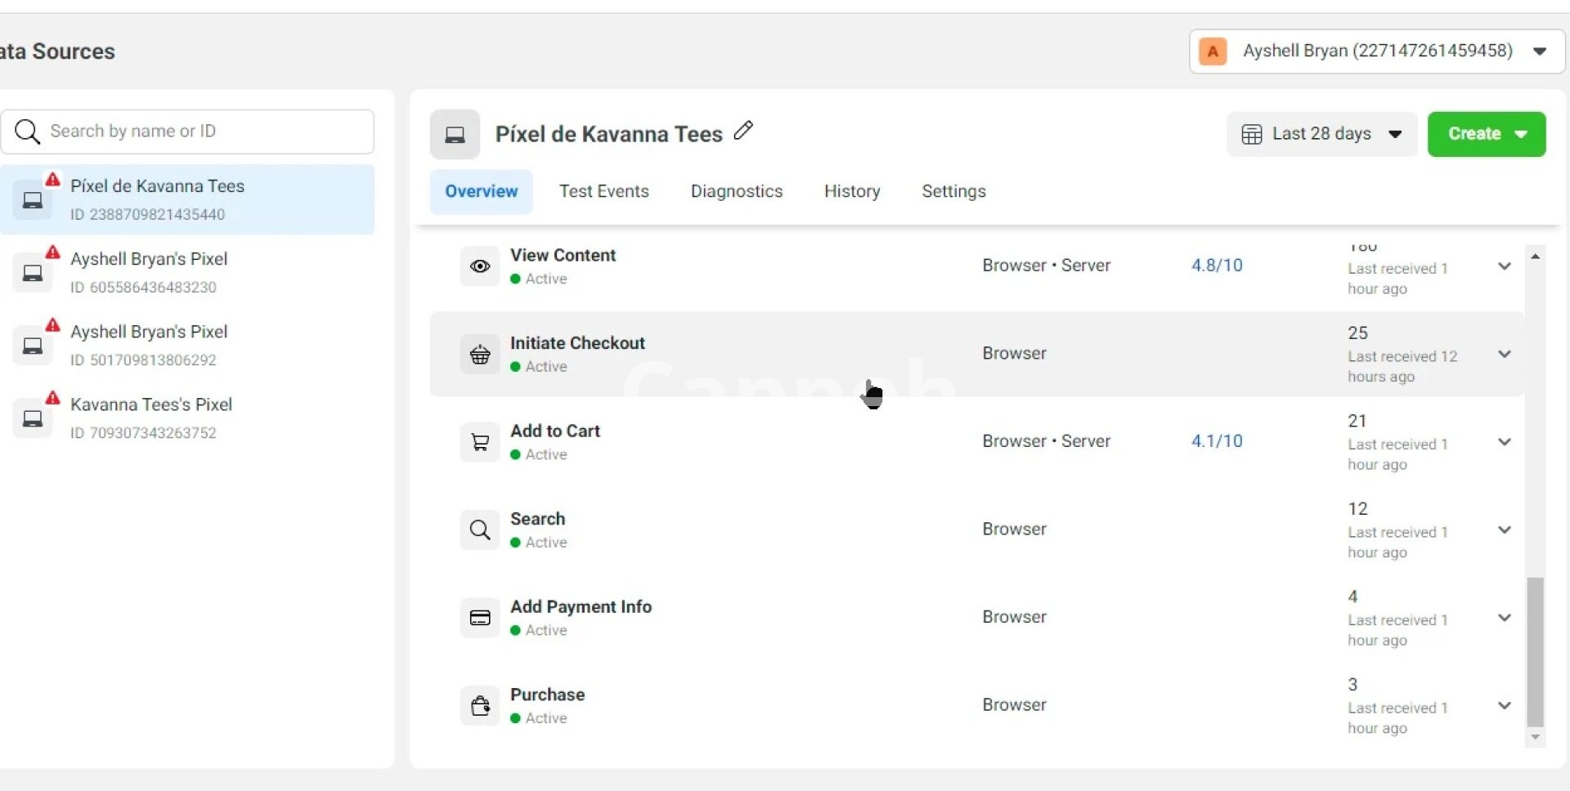Screen dimensions: 1570x791
Task: Expand the Purchase event row chevron
Action: coord(1504,705)
